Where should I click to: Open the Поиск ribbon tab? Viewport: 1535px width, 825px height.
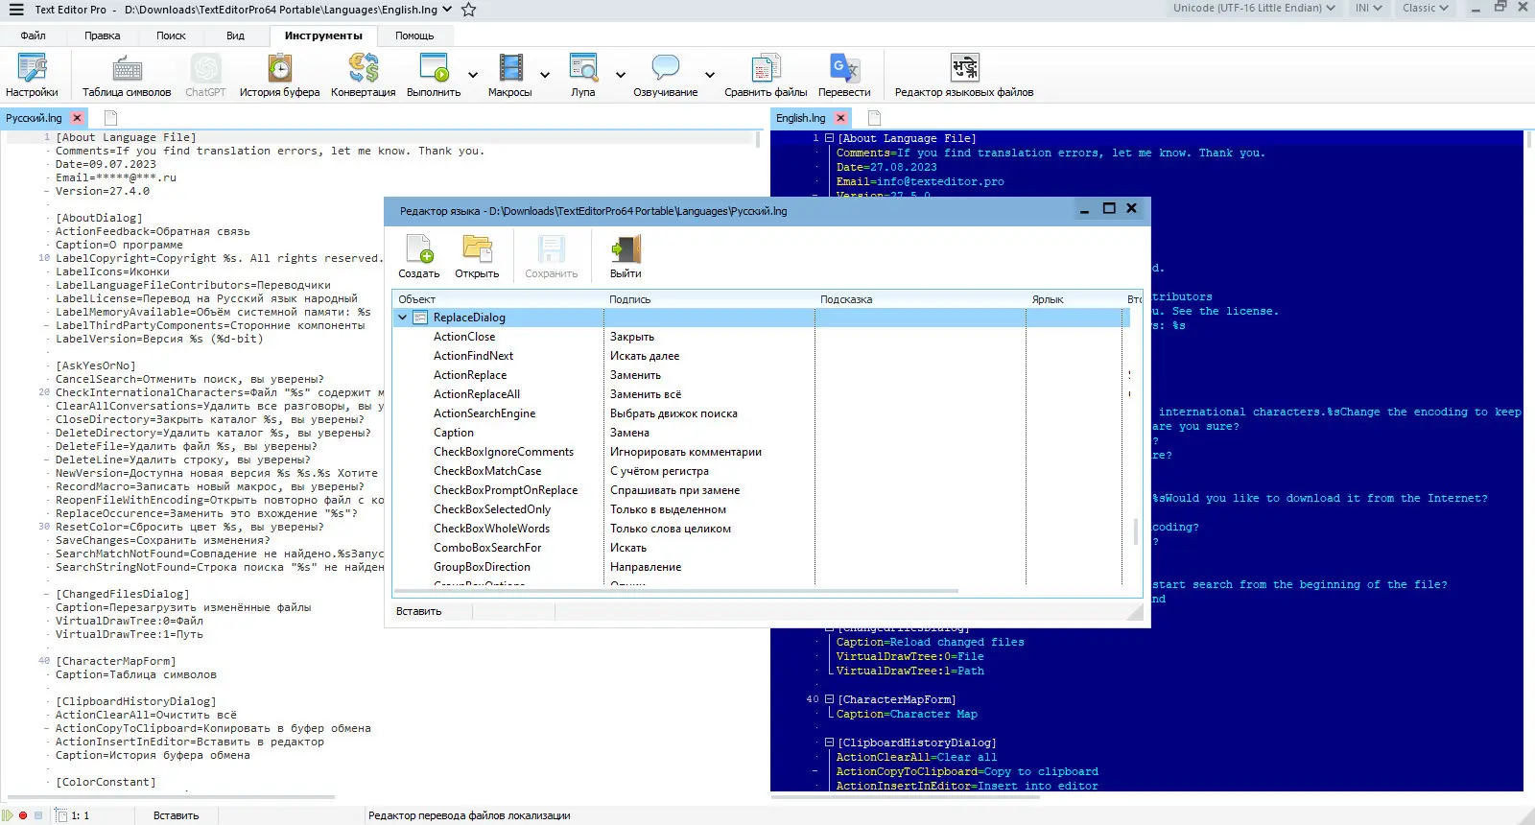pos(171,35)
